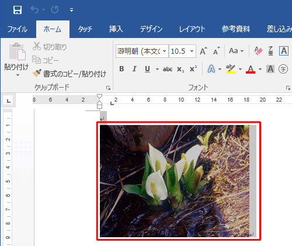Open the undo history dropdown arrow
292x246 pixels.
pos(44,9)
